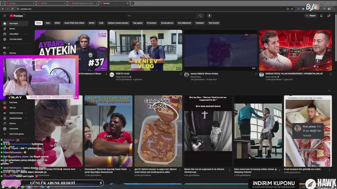337x189 pixels.
Task: Reload the page with the refresh icon
Action: tap(12, 9)
